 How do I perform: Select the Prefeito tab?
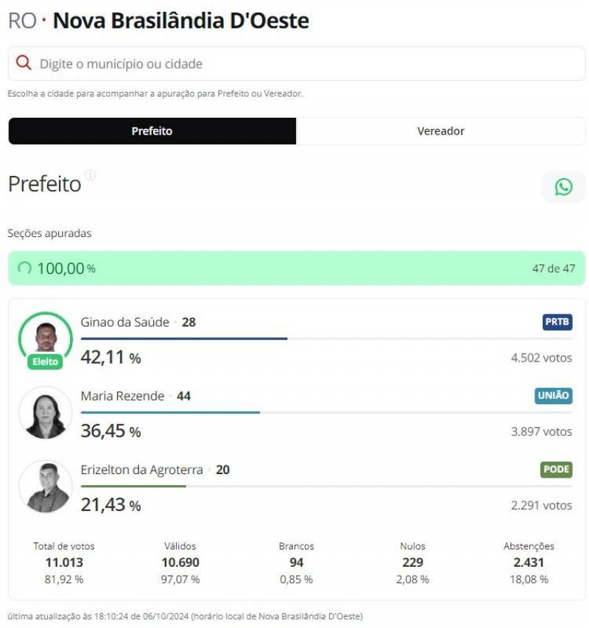click(x=151, y=130)
